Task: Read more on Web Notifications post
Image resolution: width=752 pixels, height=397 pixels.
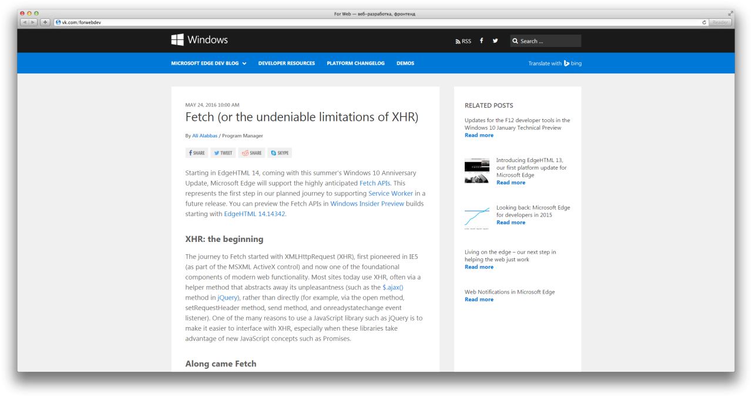Action: point(479,300)
